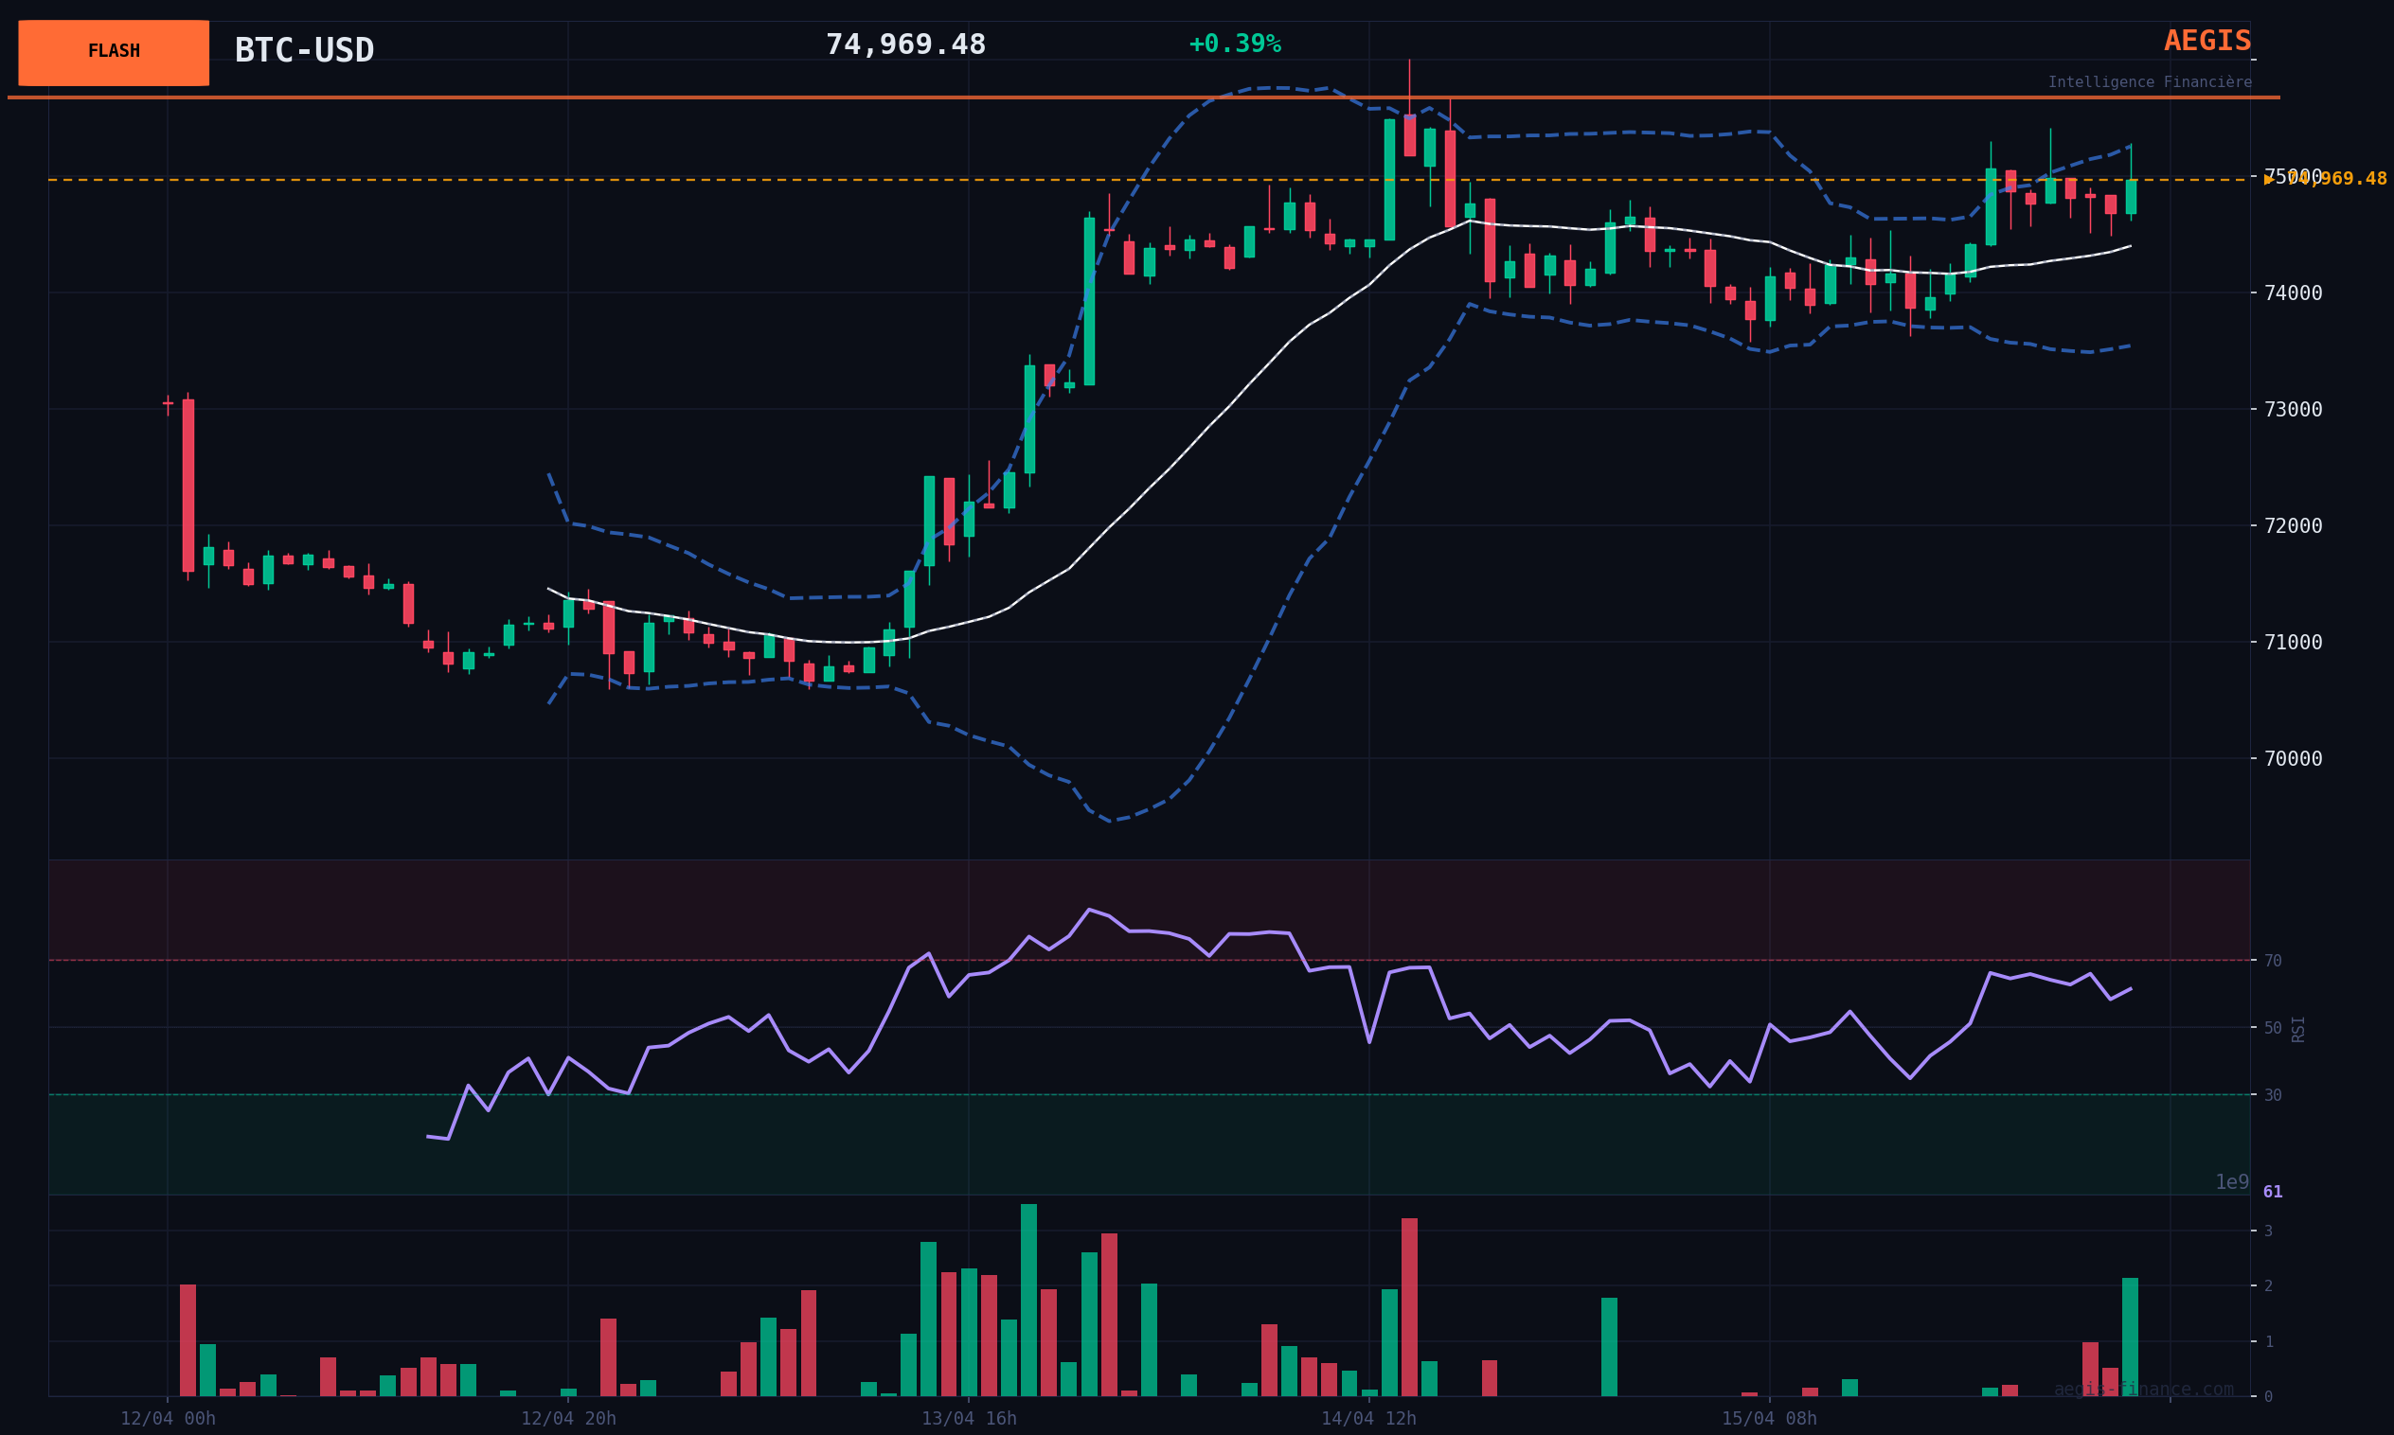Viewport: 2394px width, 1435px height.
Task: Click the 12/04 20h time axis label
Action: [x=568, y=1419]
